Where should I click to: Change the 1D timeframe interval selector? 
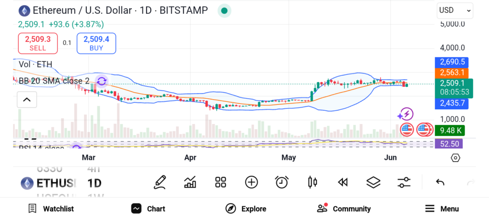click(94, 183)
